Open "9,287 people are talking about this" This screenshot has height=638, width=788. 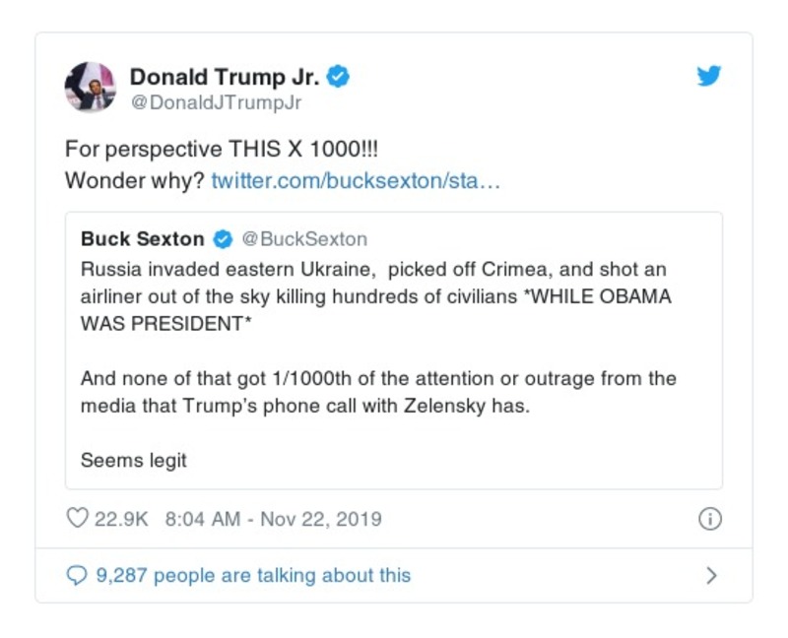[253, 576]
